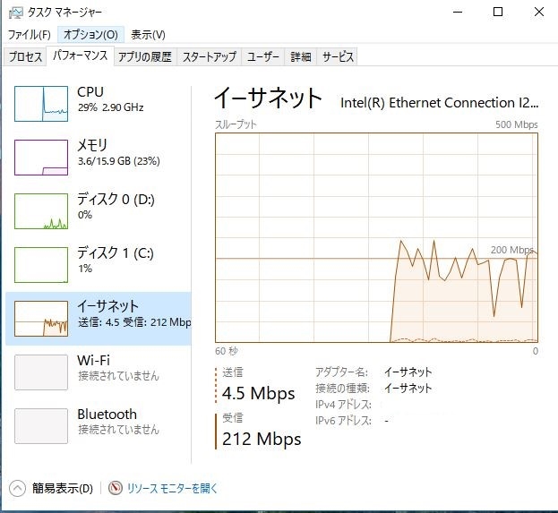Switch to the プロセス tab
The image size is (558, 513).
25,57
